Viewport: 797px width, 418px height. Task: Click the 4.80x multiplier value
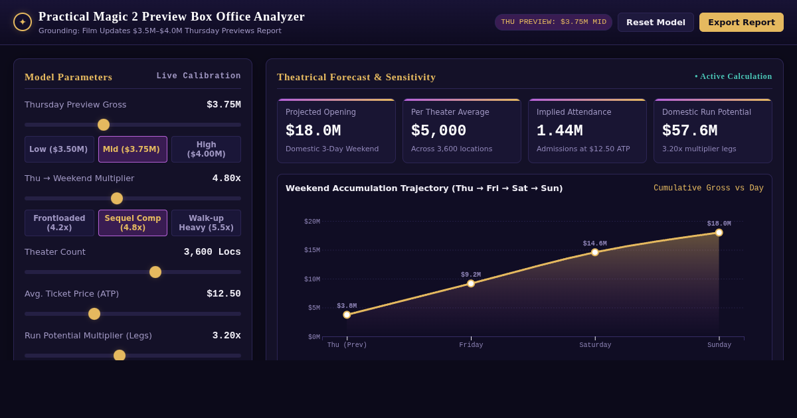(x=226, y=178)
